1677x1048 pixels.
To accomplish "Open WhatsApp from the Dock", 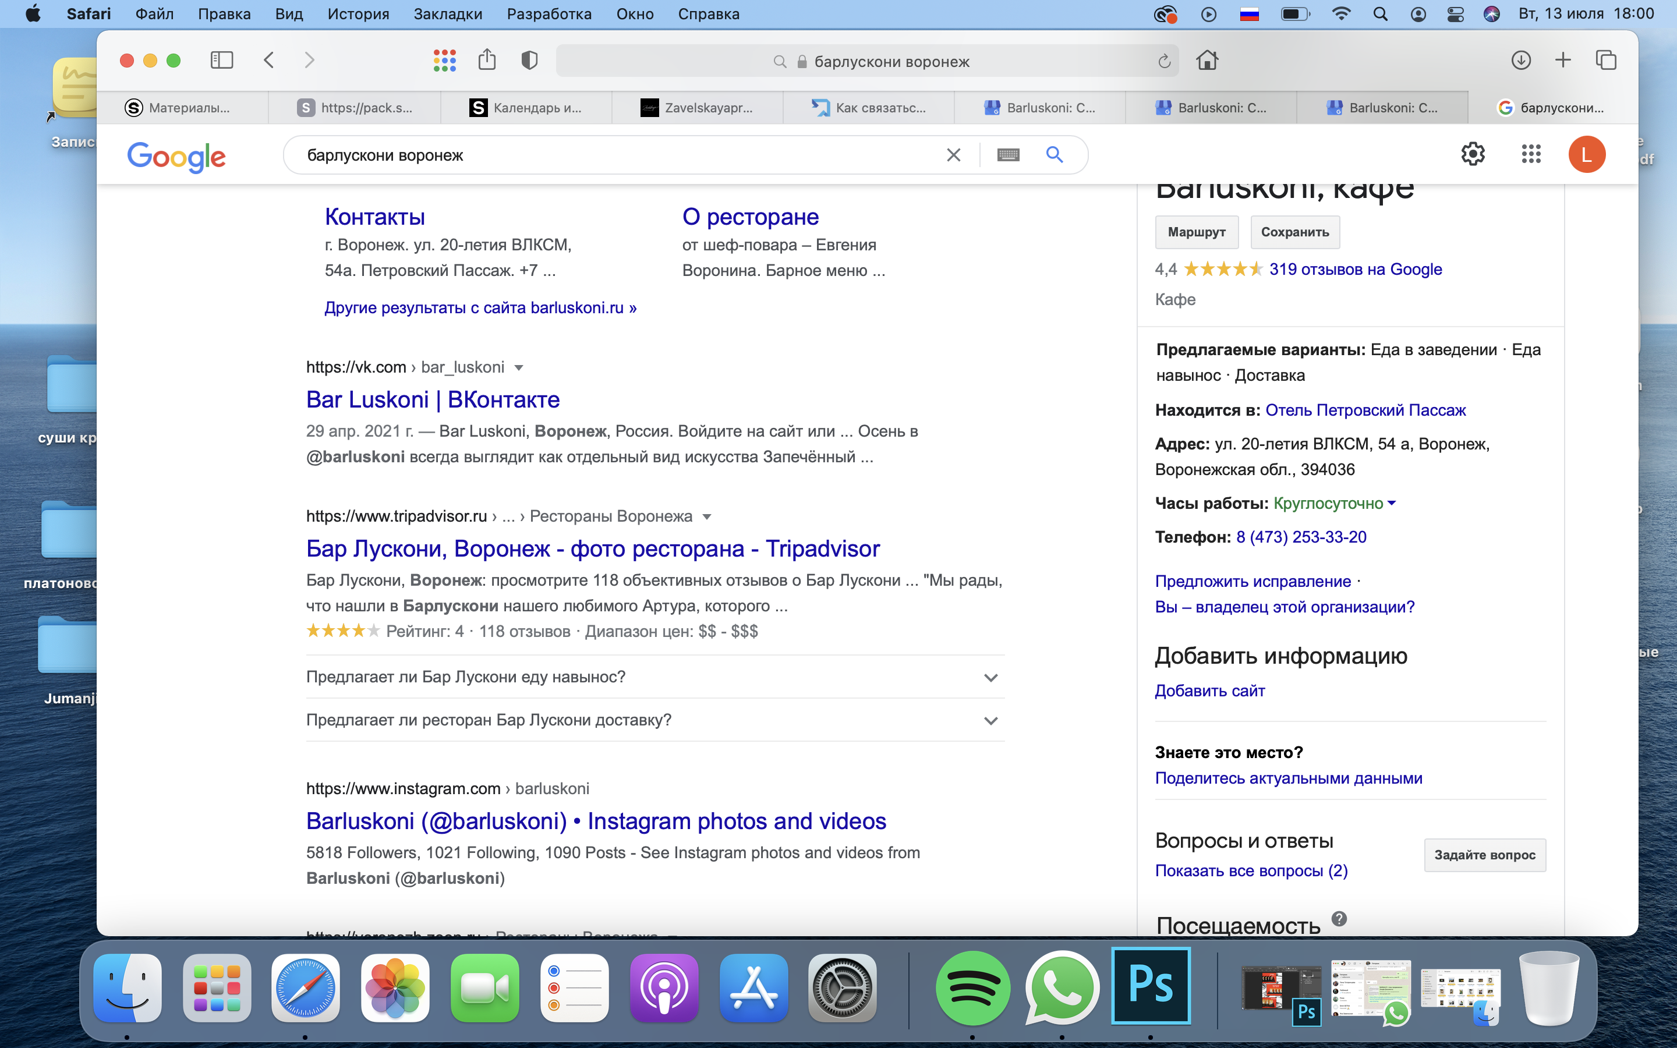I will click(x=1062, y=987).
